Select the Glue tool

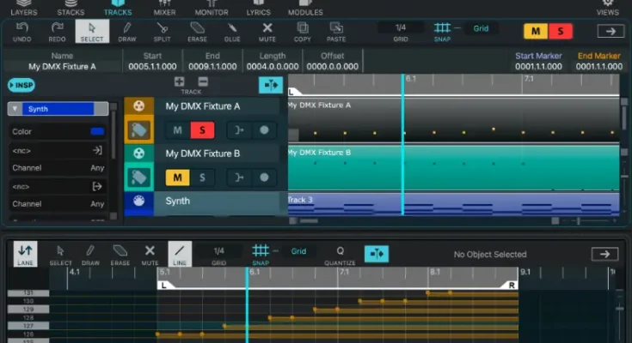point(231,32)
